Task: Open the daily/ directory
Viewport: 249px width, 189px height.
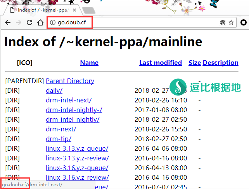Action: click(x=54, y=90)
